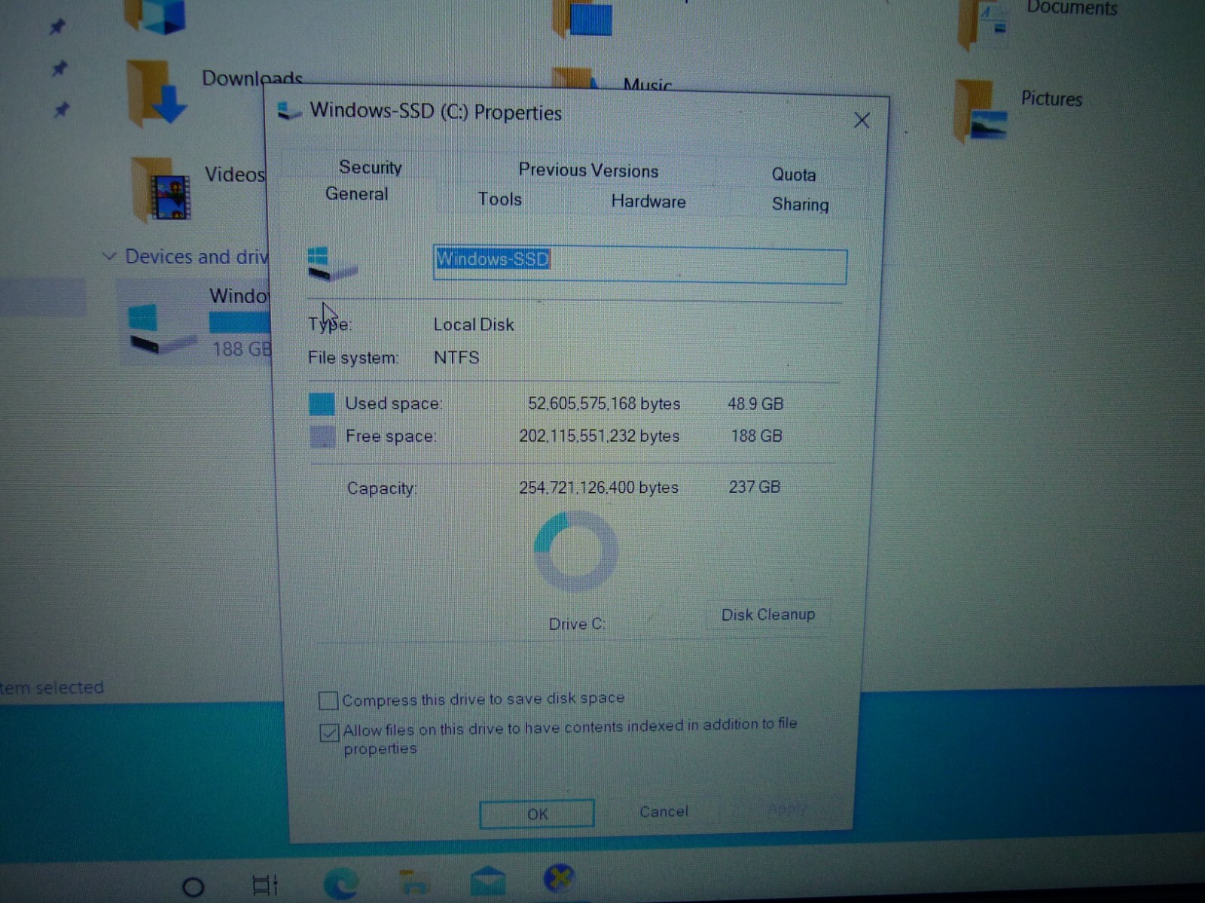Collapse the Devices and drives section
The height and width of the screenshot is (903, 1205).
108,257
